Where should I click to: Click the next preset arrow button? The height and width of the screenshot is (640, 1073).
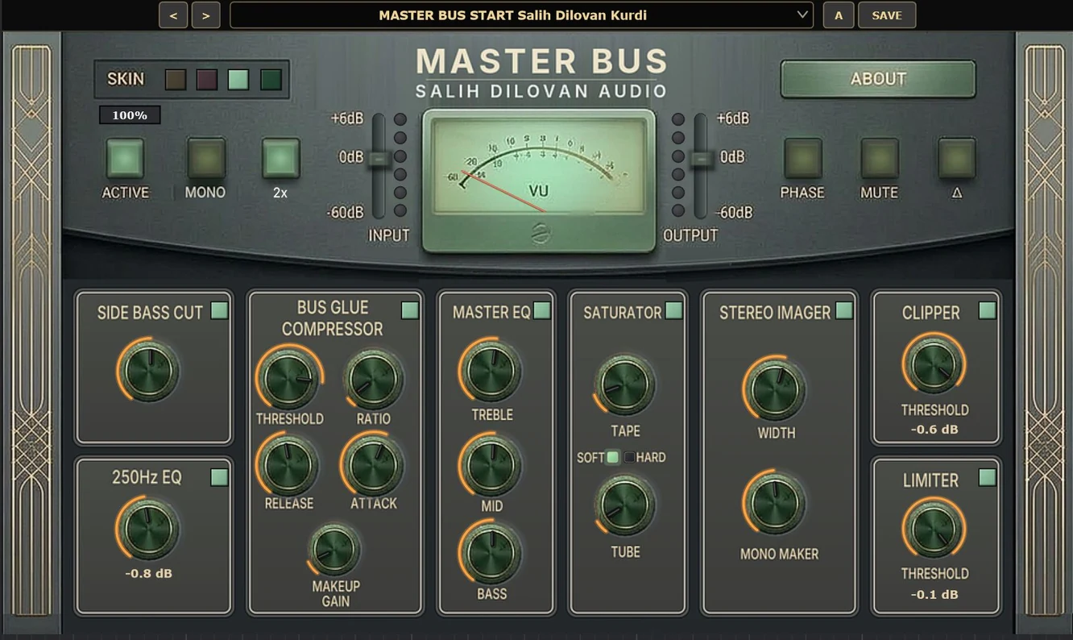point(206,15)
